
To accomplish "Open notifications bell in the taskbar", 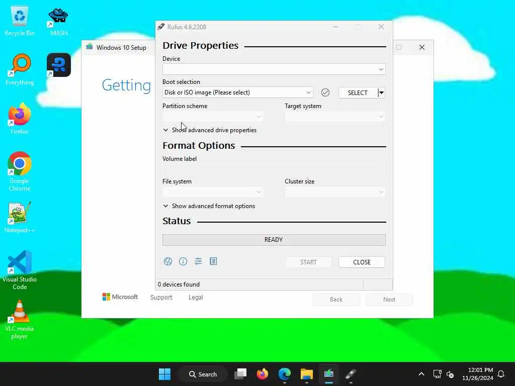I will (501, 374).
